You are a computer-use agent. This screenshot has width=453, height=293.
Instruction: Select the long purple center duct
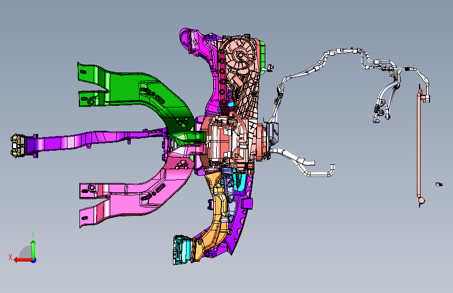coord(95,140)
